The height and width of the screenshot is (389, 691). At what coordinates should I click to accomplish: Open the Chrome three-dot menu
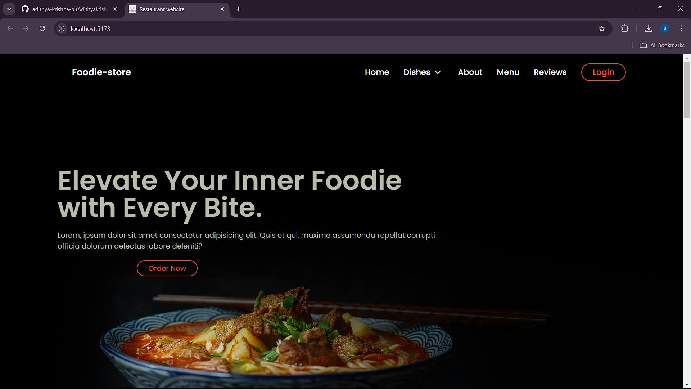tap(681, 28)
